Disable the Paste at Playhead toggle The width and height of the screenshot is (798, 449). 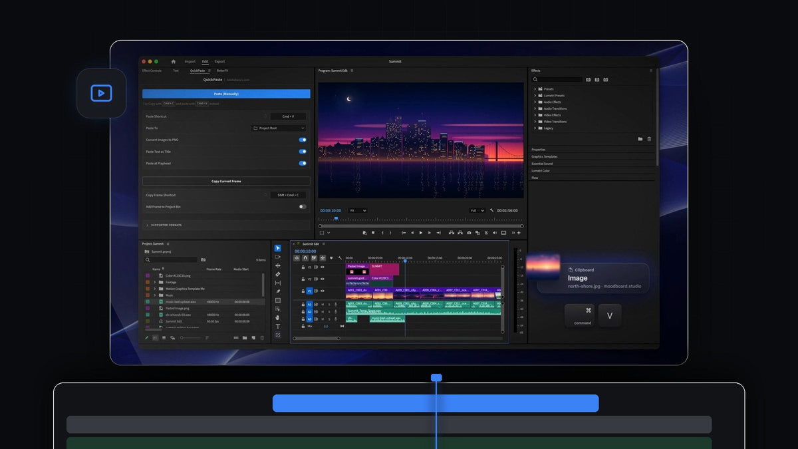click(303, 163)
